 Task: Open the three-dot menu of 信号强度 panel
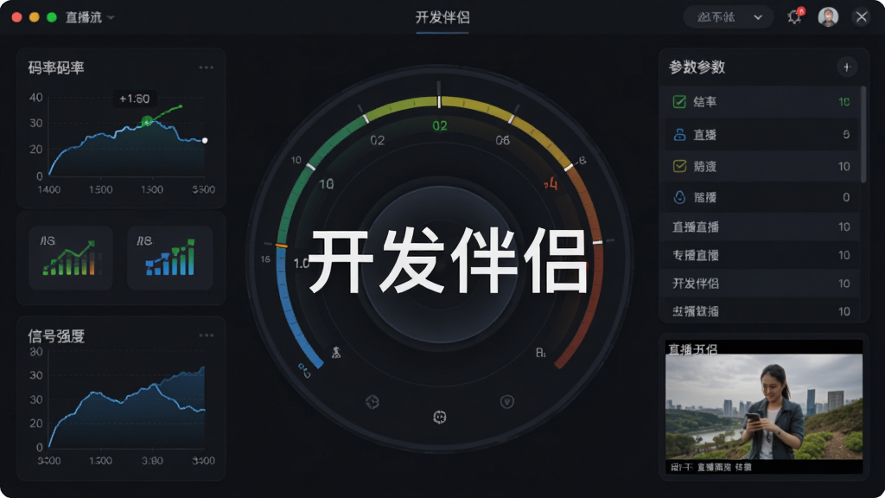click(206, 335)
